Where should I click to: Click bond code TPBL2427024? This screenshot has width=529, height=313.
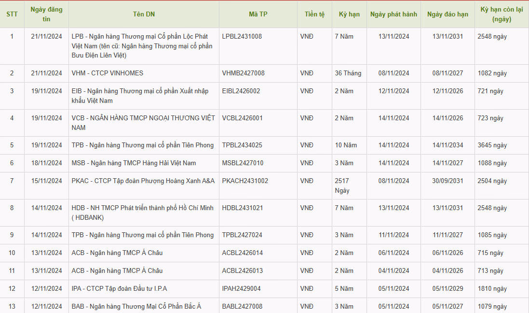pos(242,235)
